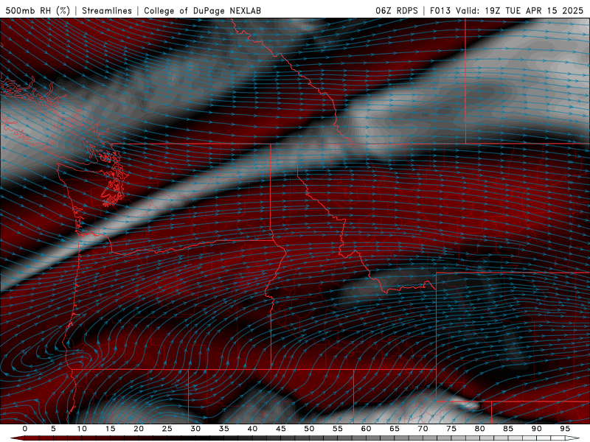Click 'College of DuPage NEXLAB' header text
This screenshot has width=590, height=442.
pos(202,10)
